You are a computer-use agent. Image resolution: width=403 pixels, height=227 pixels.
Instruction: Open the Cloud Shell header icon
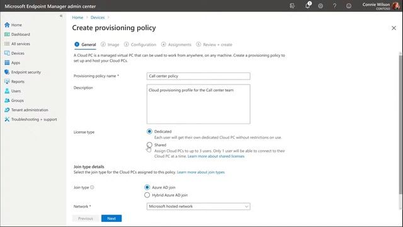click(292, 6)
